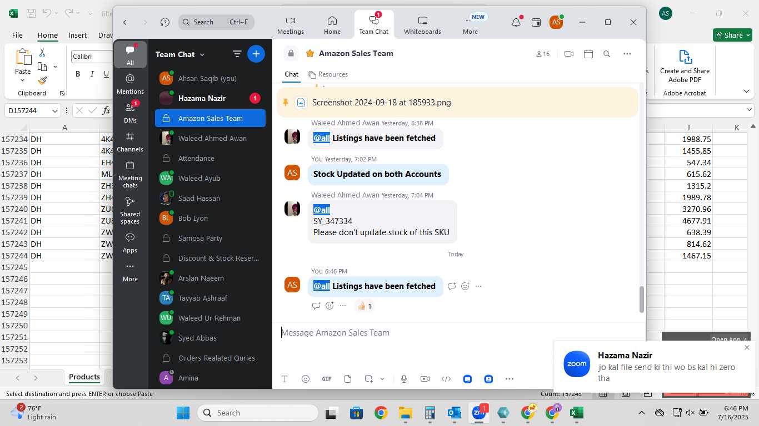Open the Samosa Party channel
Viewport: 759px width, 426px height.
point(210,238)
